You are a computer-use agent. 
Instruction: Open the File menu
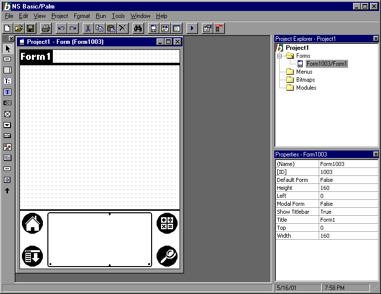click(9, 16)
